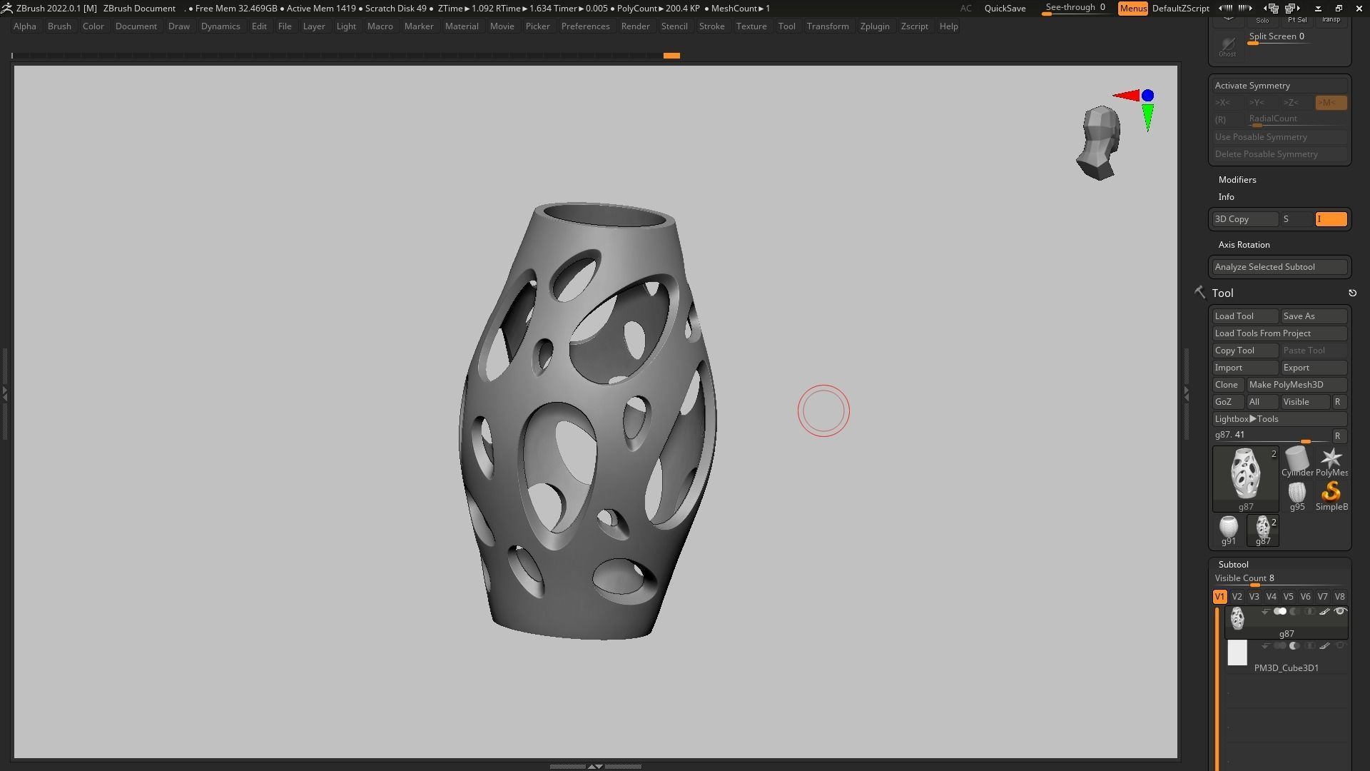Open Lightbox Tools browser

click(1279, 419)
